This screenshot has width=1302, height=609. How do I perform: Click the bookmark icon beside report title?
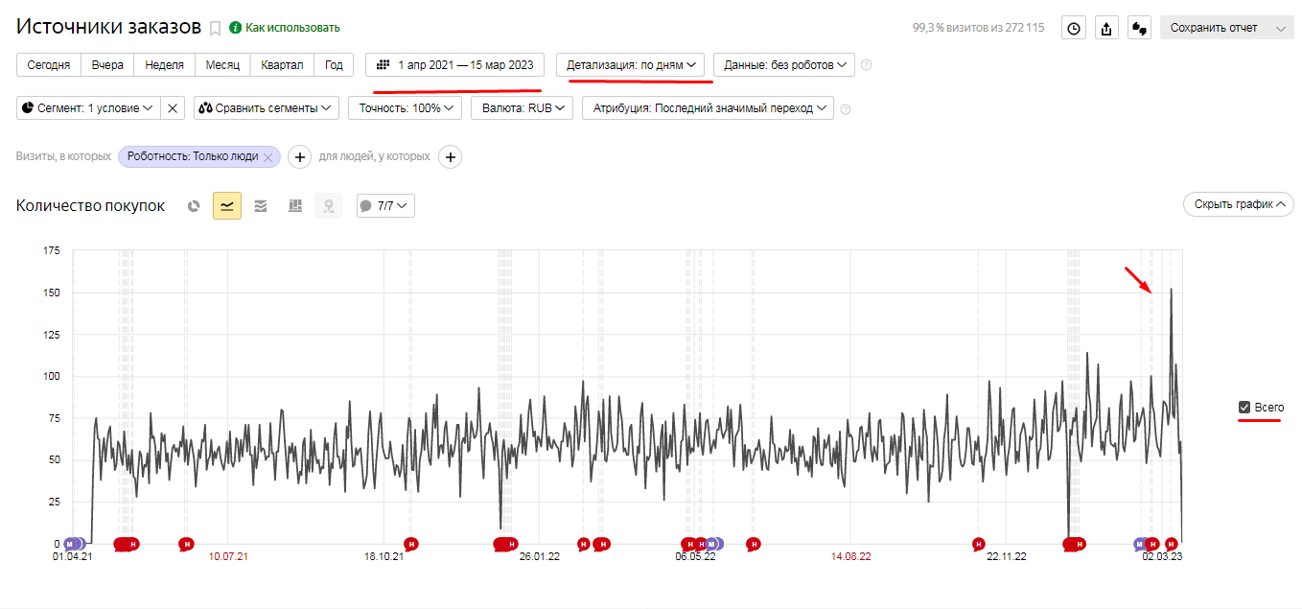tap(216, 28)
